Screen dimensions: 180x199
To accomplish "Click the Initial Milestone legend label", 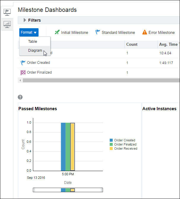I will point(74,32).
